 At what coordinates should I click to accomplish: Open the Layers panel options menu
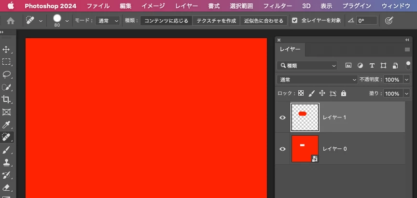407,49
